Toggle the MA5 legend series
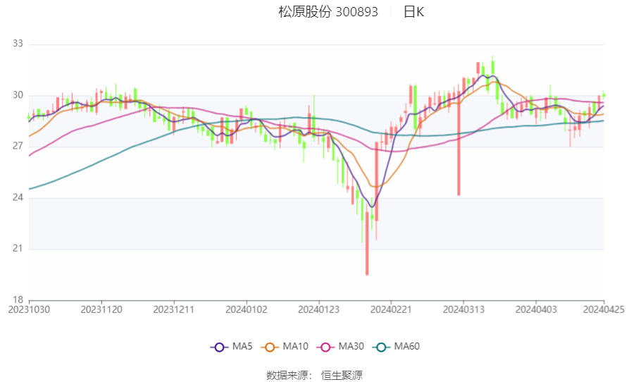Image resolution: width=629 pixels, height=382 pixels. [232, 347]
